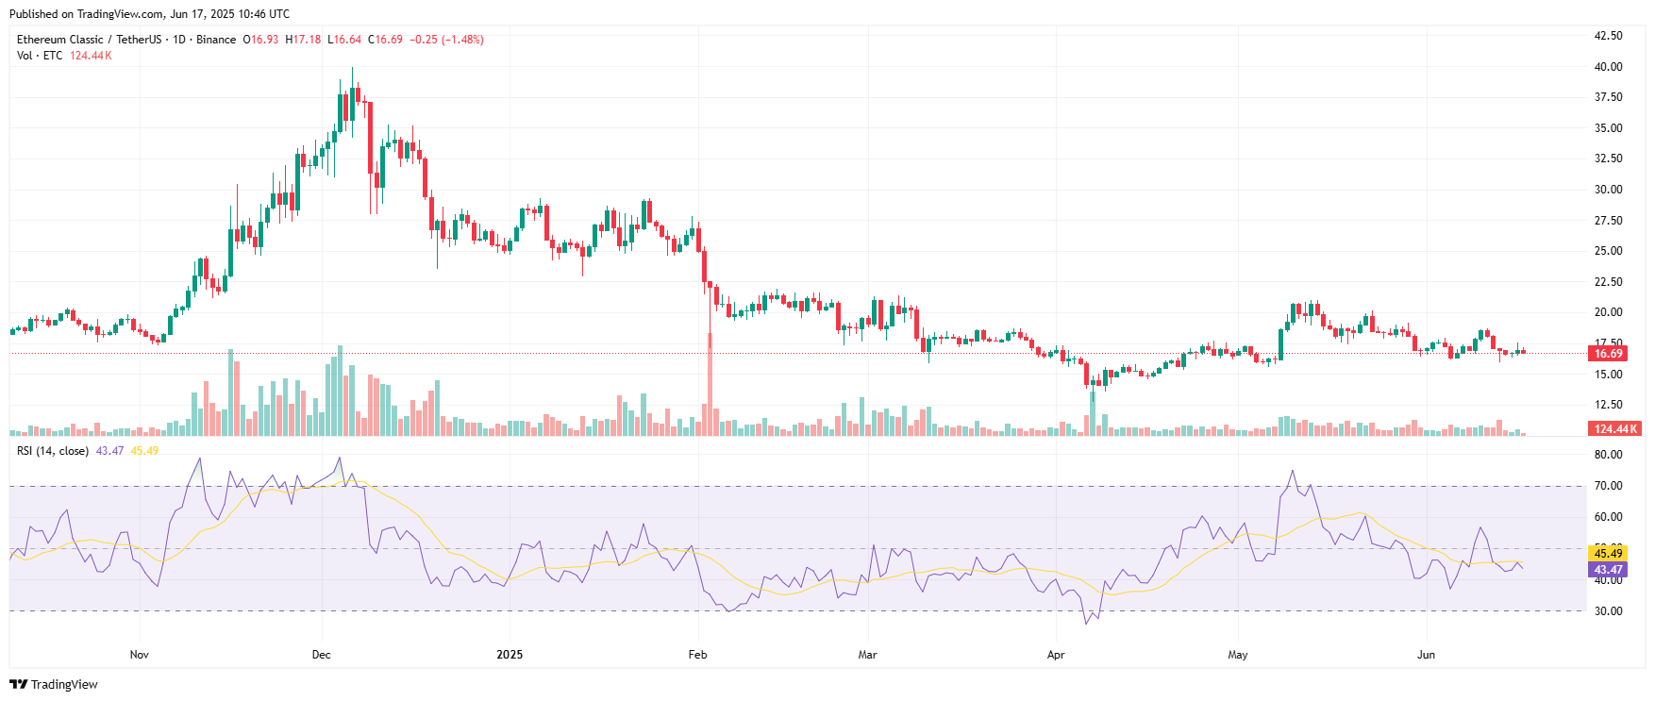Image resolution: width=1655 pixels, height=701 pixels.
Task: Click the 27.50 level on price axis
Action: coord(1608,221)
